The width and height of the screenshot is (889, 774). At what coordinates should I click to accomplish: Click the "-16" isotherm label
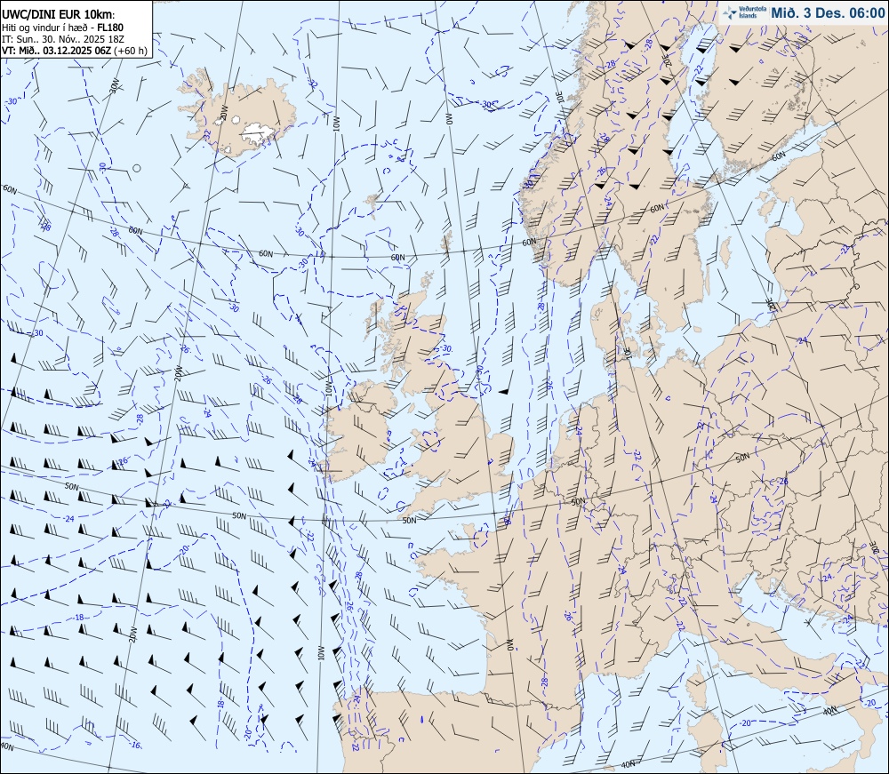coord(134,745)
